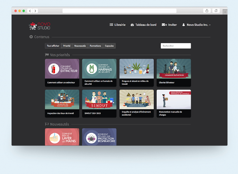Select the Tout afficher filter tab
Viewport: 238px width, 174px height.
53,46
